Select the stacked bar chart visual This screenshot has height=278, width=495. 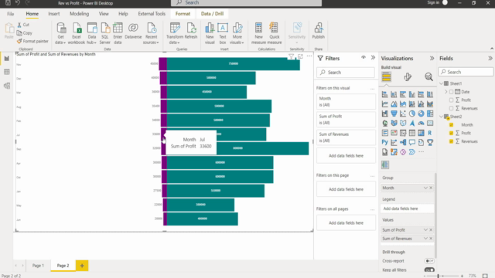[384, 94]
